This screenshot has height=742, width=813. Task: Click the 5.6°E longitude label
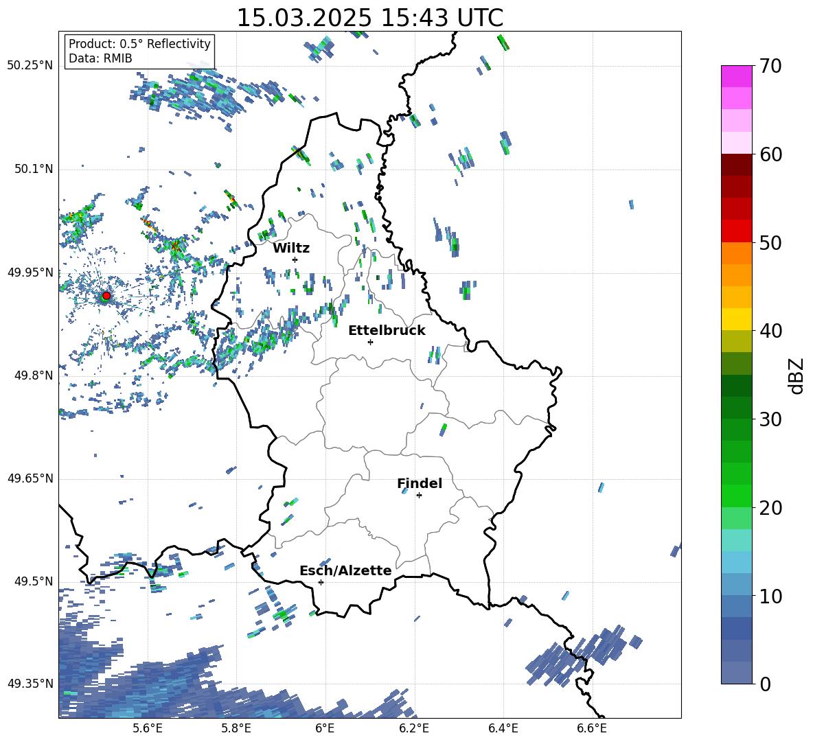(x=148, y=728)
